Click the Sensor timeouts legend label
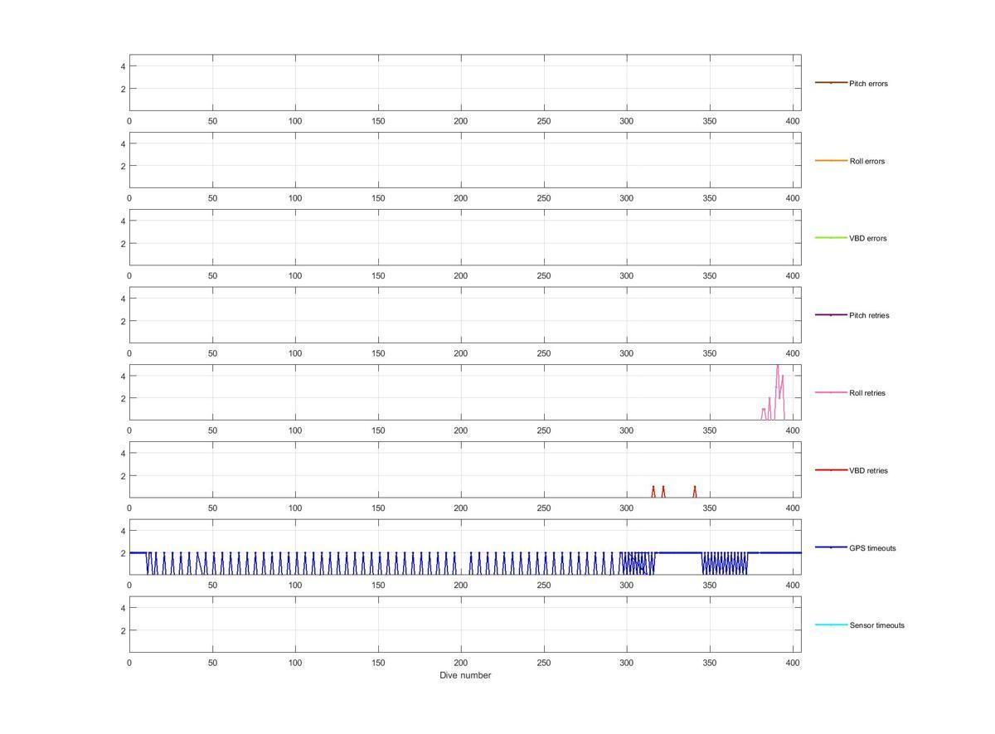 pos(876,625)
